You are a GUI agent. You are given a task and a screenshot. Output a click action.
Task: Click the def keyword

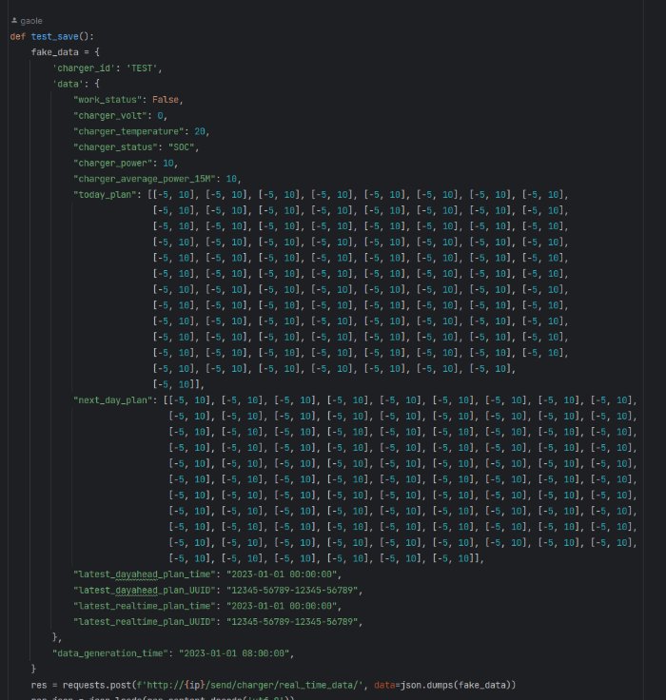click(x=18, y=36)
